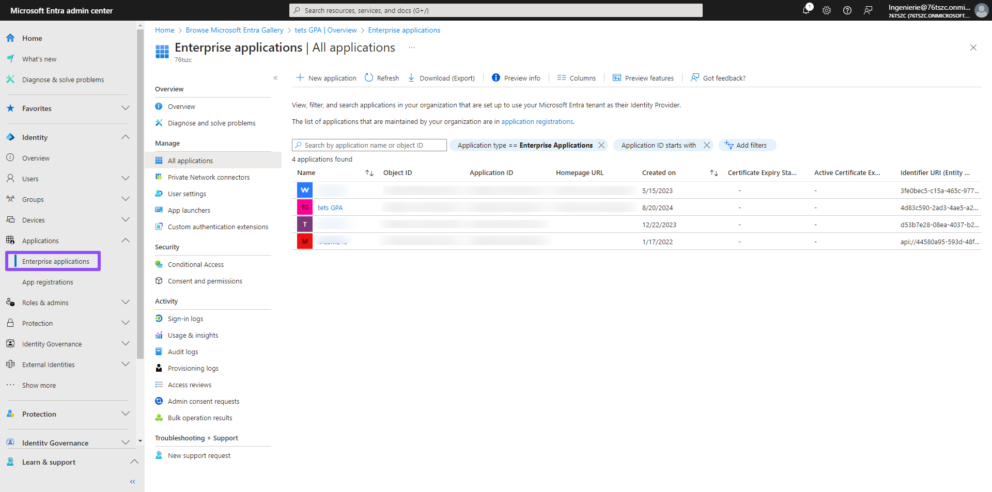
Task: Collapse the Identity section chevron
Action: tap(126, 137)
